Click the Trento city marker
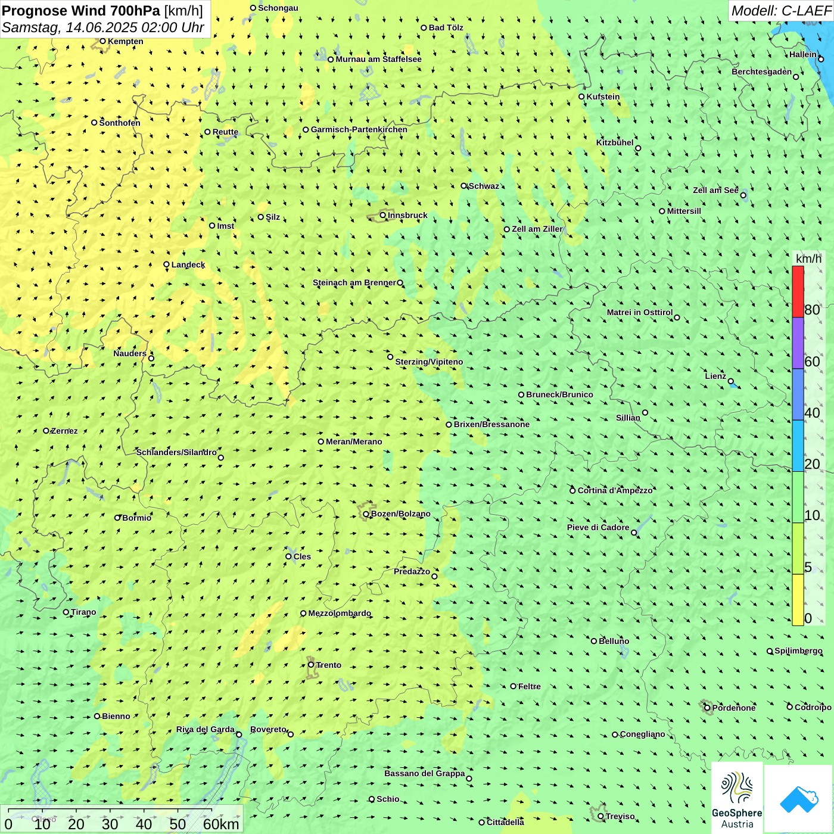This screenshot has width=834, height=834. (311, 665)
